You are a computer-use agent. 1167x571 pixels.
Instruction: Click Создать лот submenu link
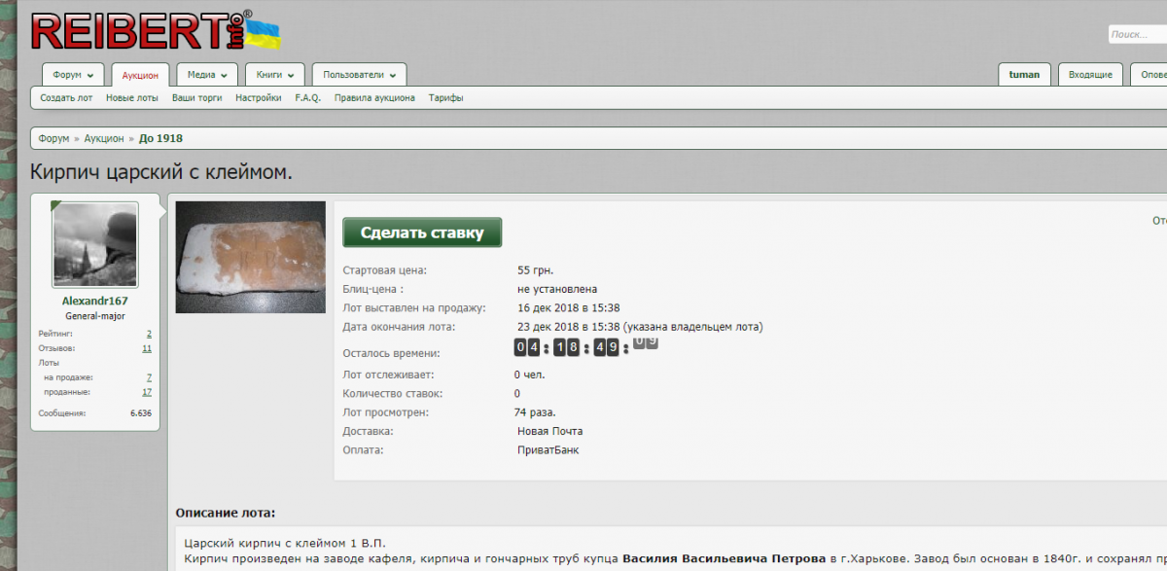click(x=66, y=98)
